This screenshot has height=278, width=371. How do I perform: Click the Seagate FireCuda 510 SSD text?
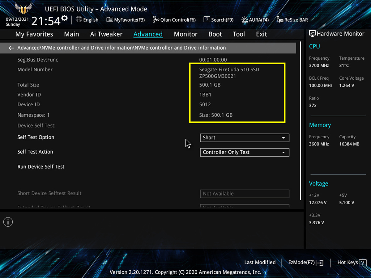pyautogui.click(x=229, y=70)
